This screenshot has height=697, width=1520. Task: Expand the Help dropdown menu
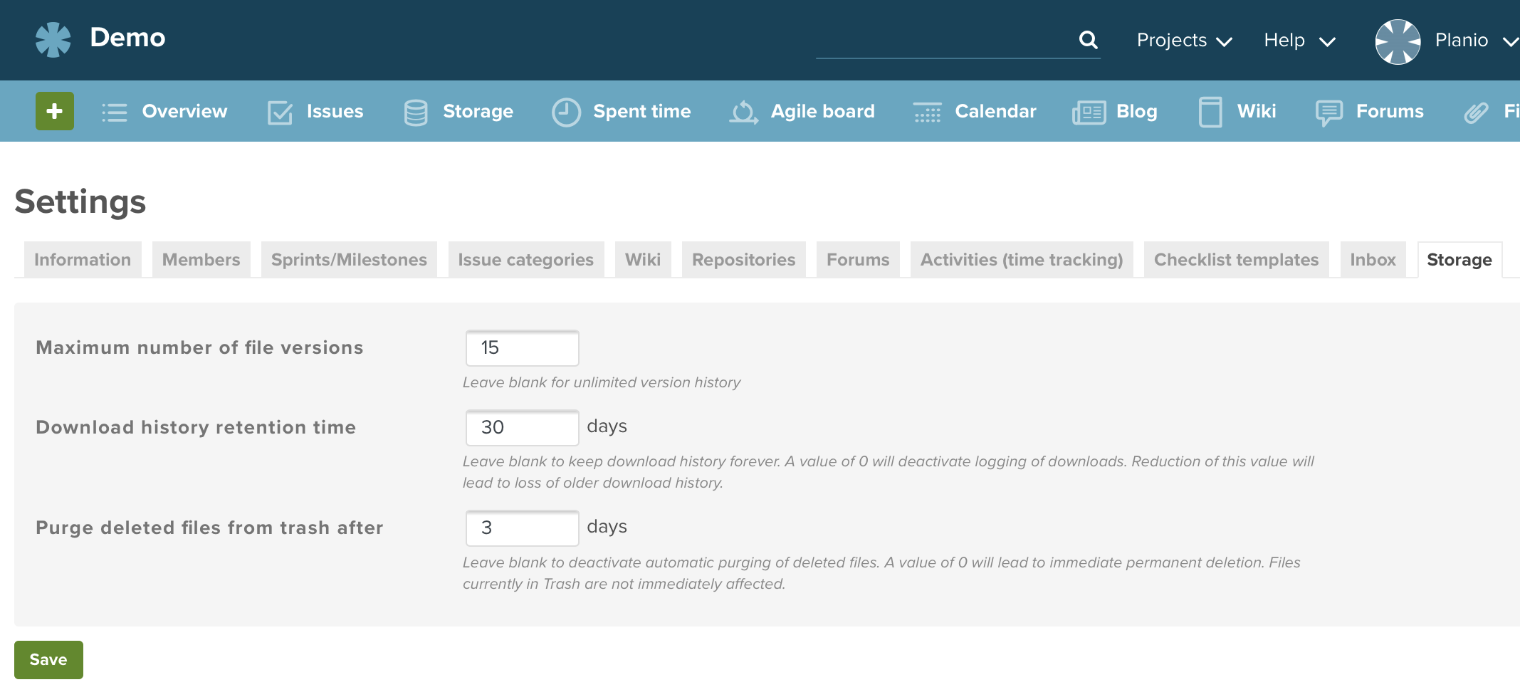coord(1299,41)
